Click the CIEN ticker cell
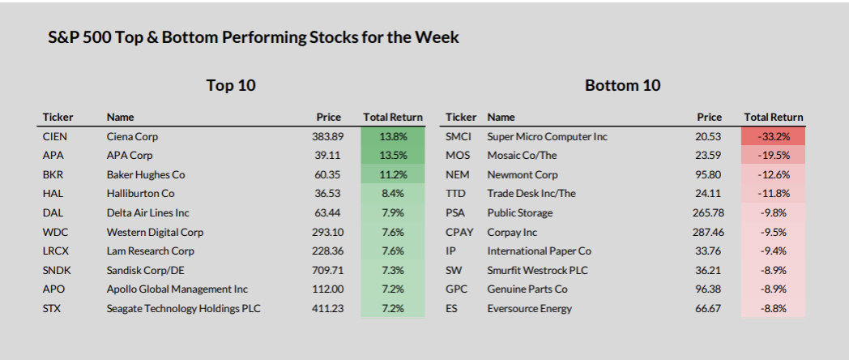849x360 pixels. tap(53, 136)
